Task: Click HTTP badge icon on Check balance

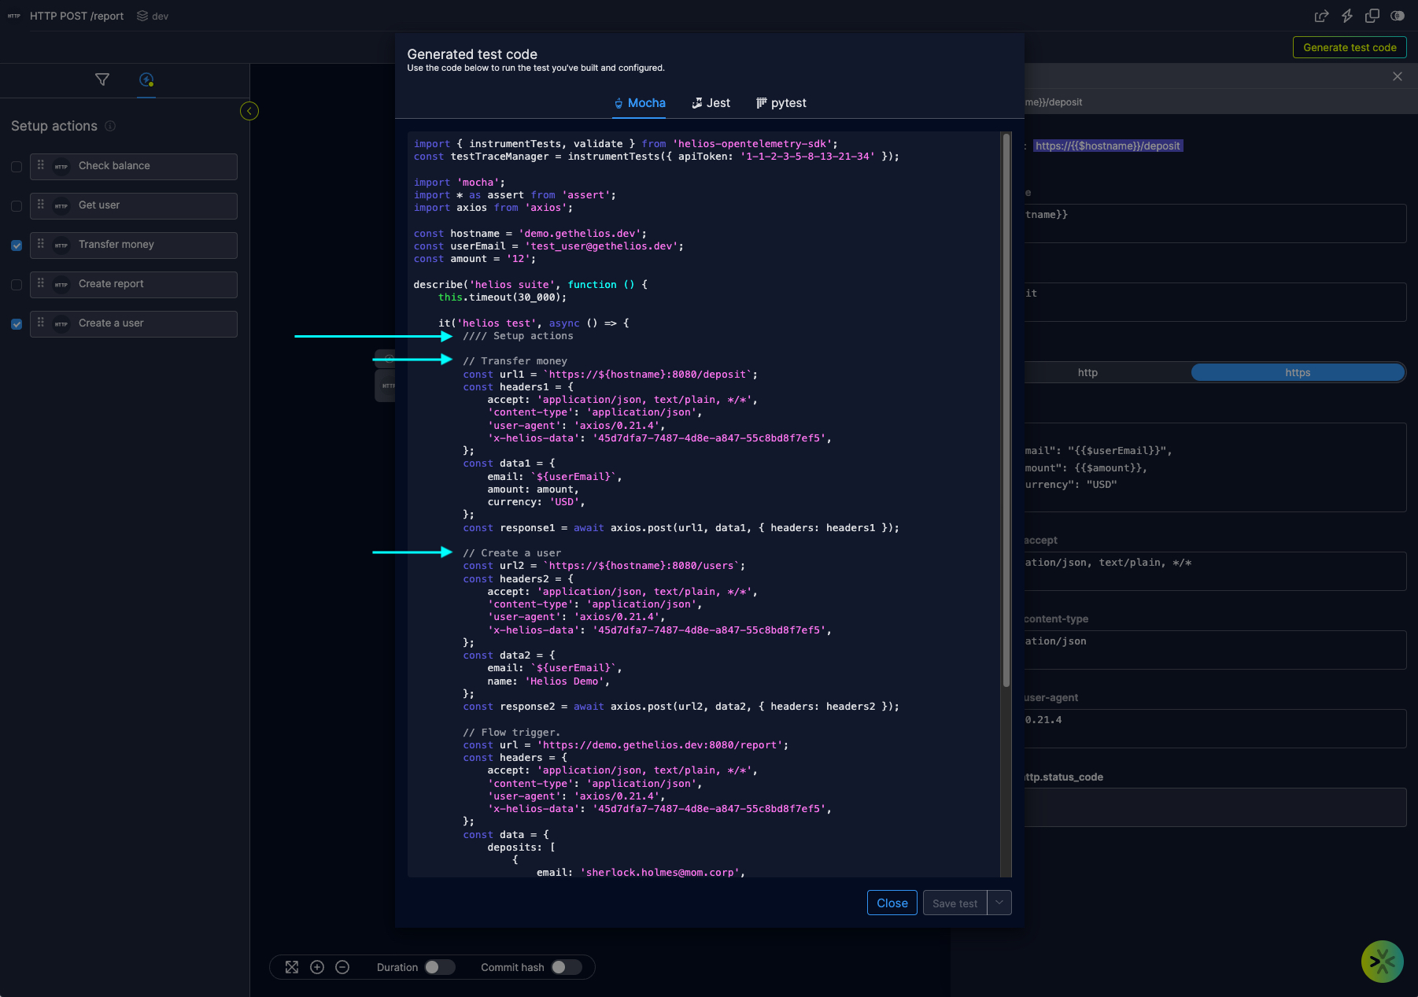Action: (x=61, y=166)
